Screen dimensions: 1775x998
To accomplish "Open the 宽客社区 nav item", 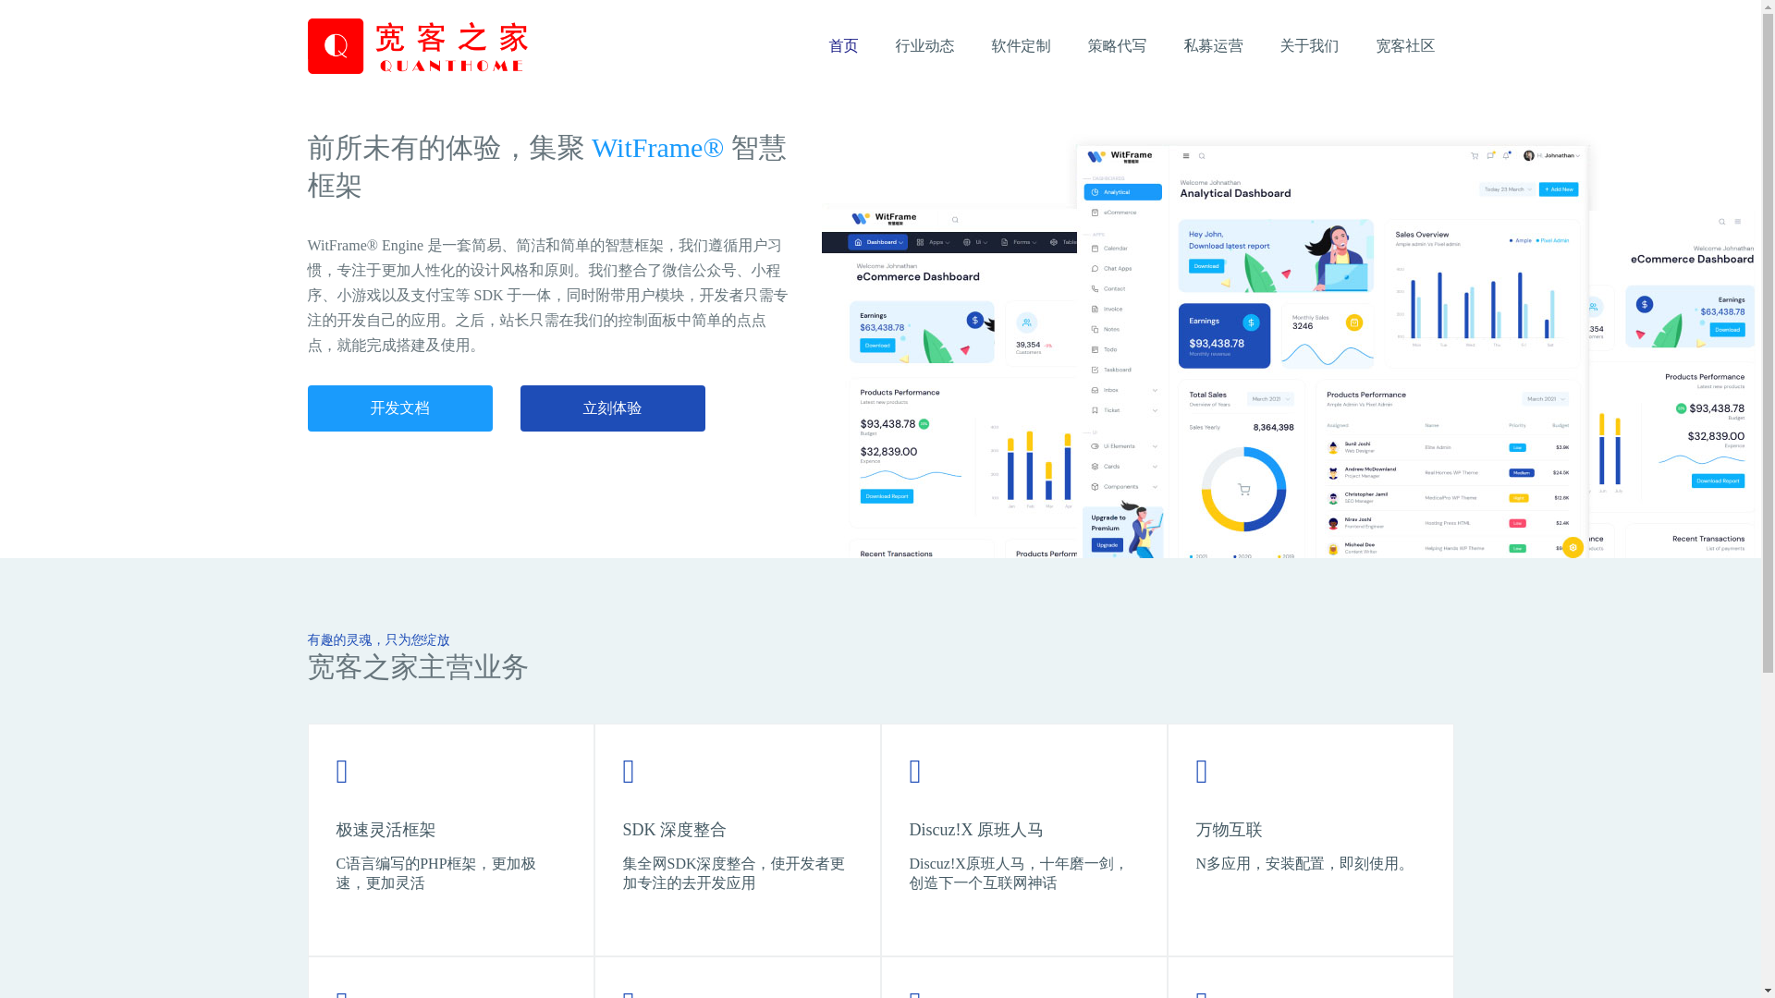I will [x=1405, y=46].
